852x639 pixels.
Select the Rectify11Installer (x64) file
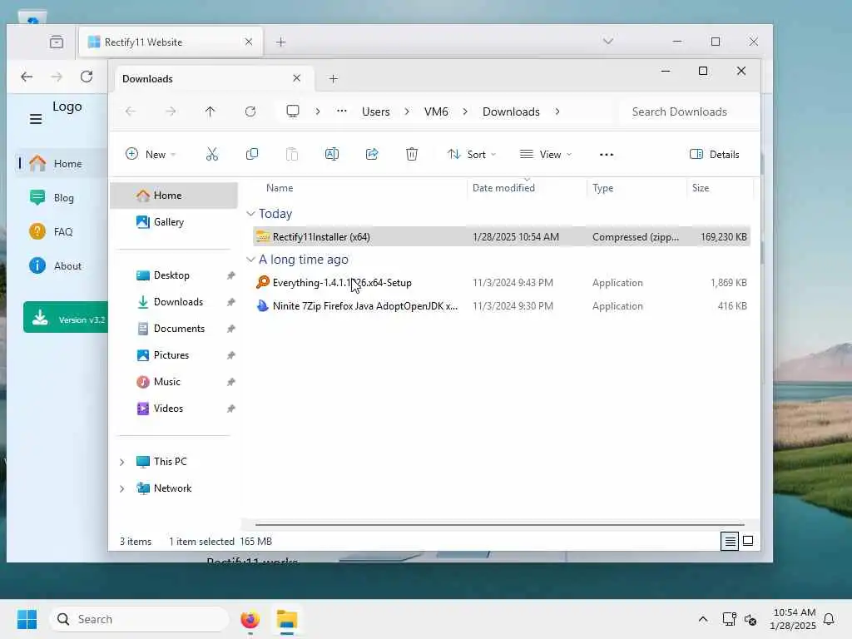point(502,237)
